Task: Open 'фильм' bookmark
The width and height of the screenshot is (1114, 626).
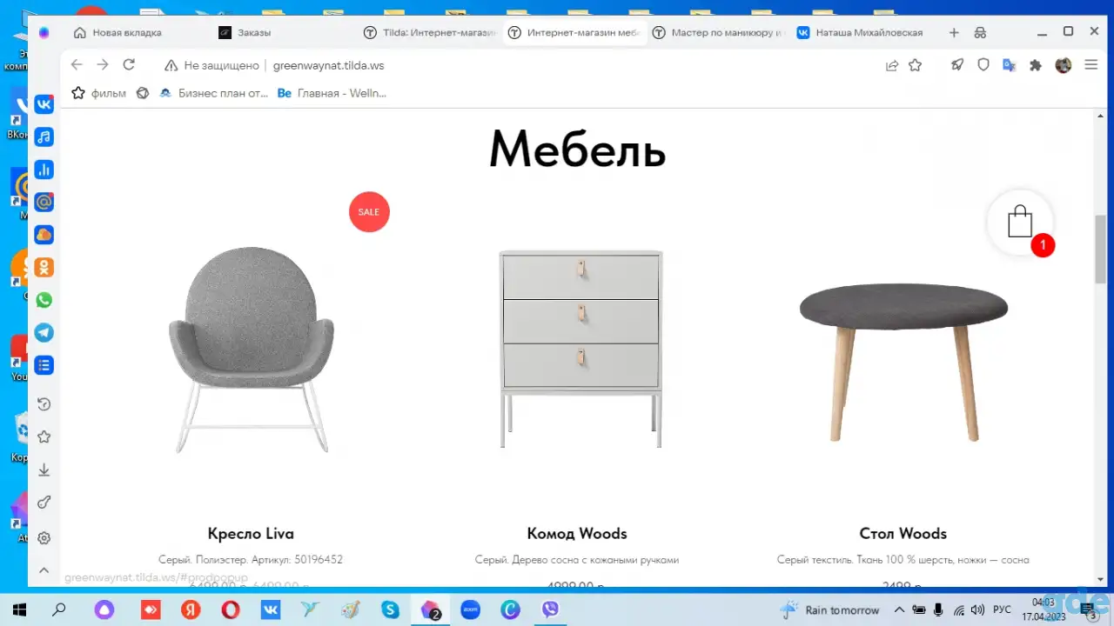Action: (98, 93)
